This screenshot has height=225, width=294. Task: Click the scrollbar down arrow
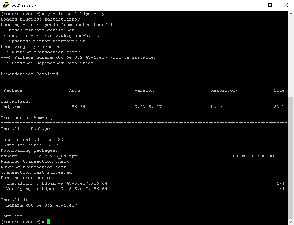click(x=291, y=222)
